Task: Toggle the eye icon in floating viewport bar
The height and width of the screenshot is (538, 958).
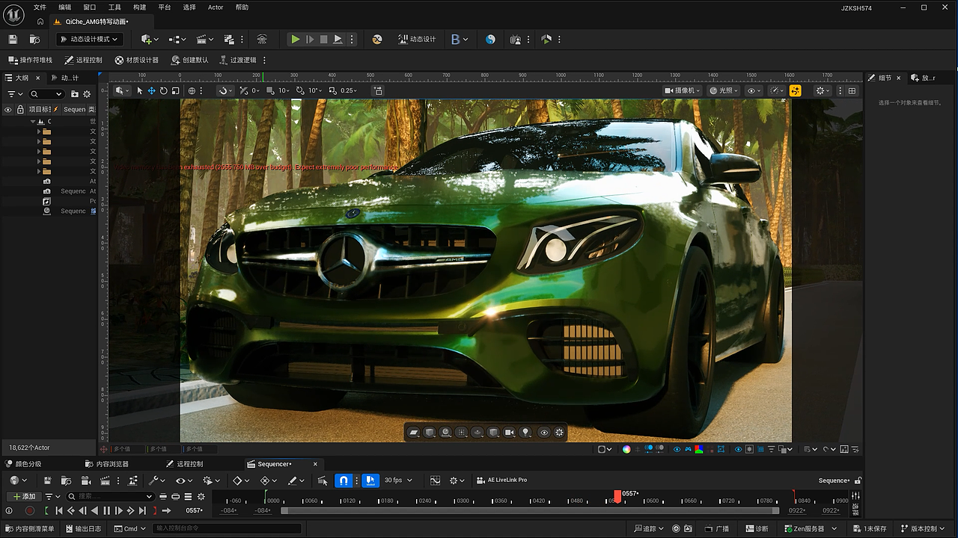Action: (x=544, y=432)
